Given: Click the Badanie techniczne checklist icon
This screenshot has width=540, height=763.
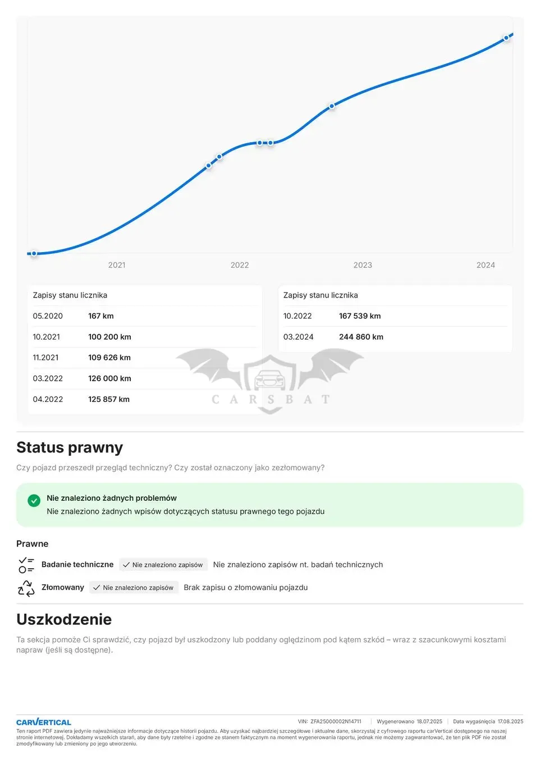Looking at the screenshot, I should point(26,565).
